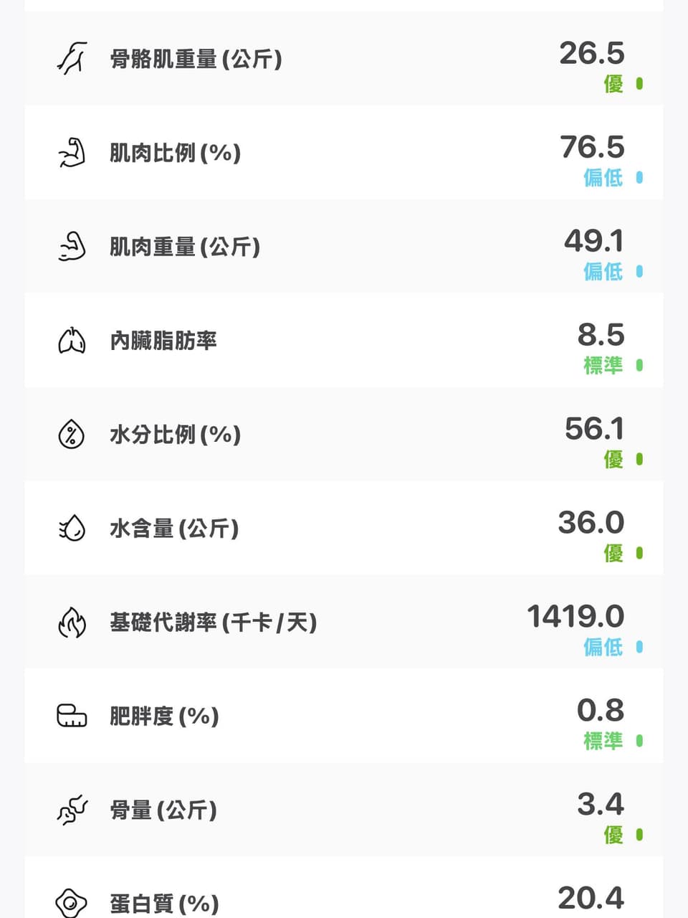Open the 蛋白質 (%) label
The width and height of the screenshot is (688, 918).
(x=164, y=904)
